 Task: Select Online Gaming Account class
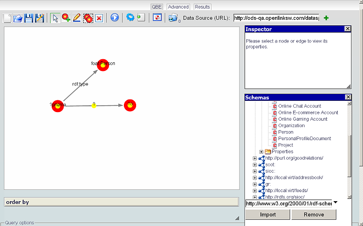click(303, 119)
